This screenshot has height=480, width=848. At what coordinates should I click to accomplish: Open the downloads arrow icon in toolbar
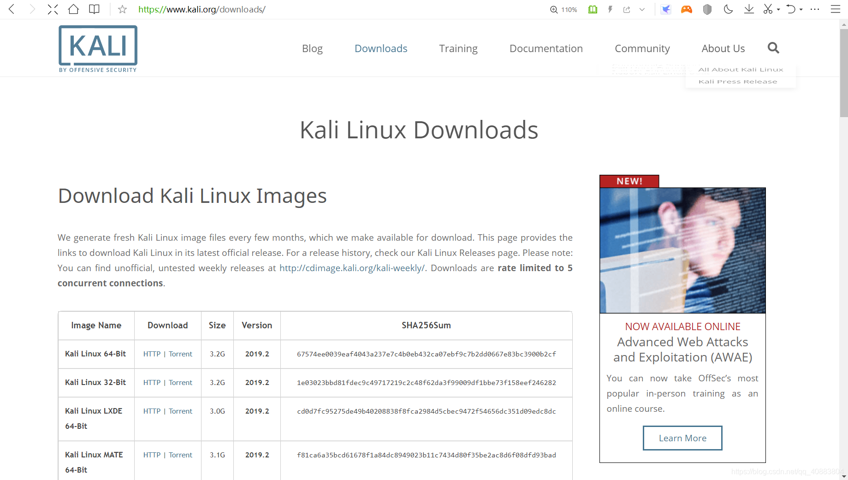[749, 9]
